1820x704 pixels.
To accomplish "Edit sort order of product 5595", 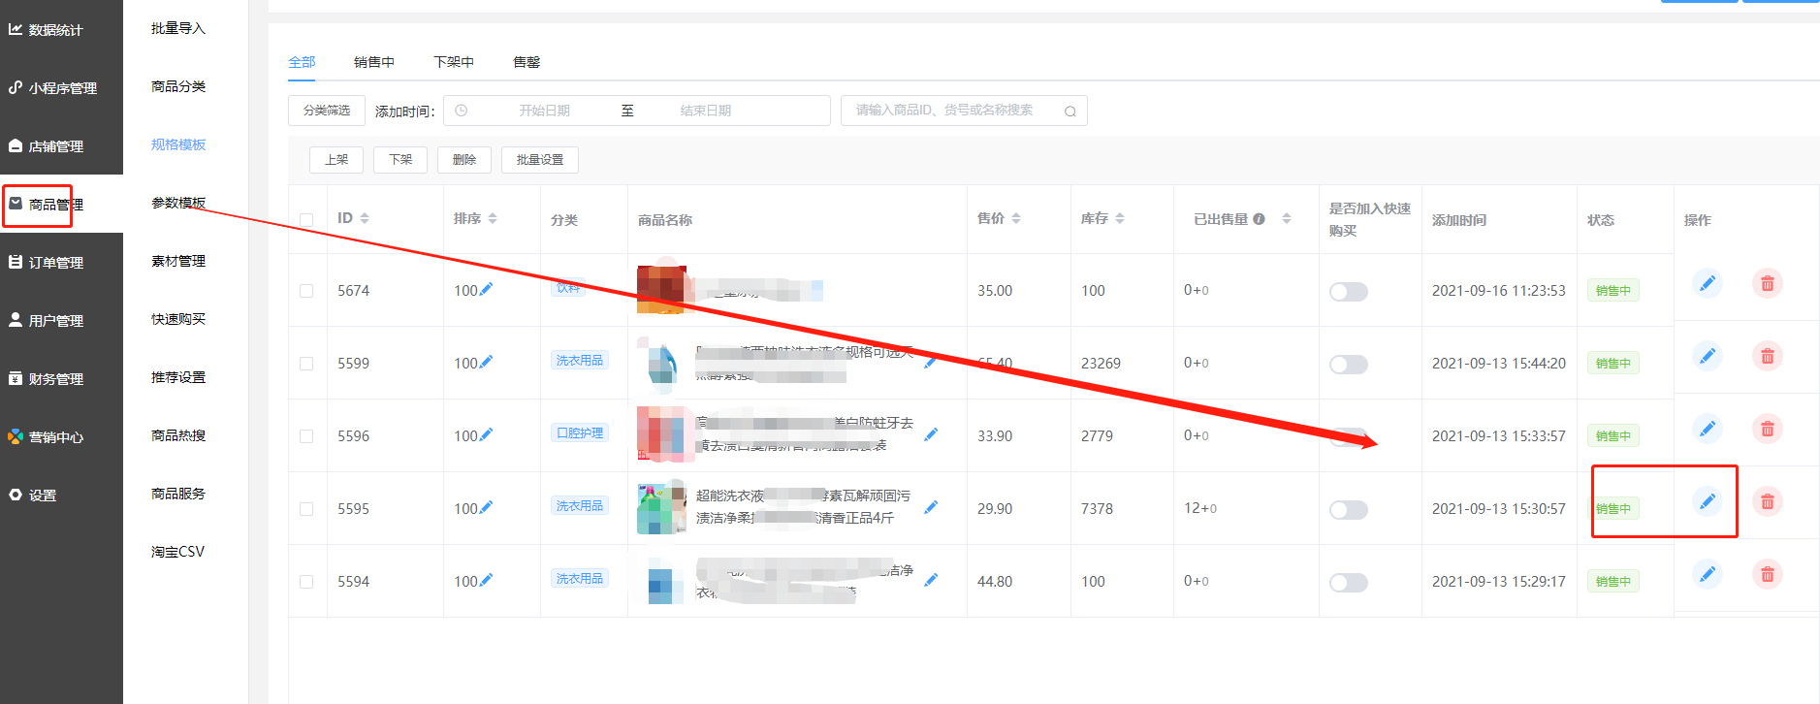I will click(486, 507).
